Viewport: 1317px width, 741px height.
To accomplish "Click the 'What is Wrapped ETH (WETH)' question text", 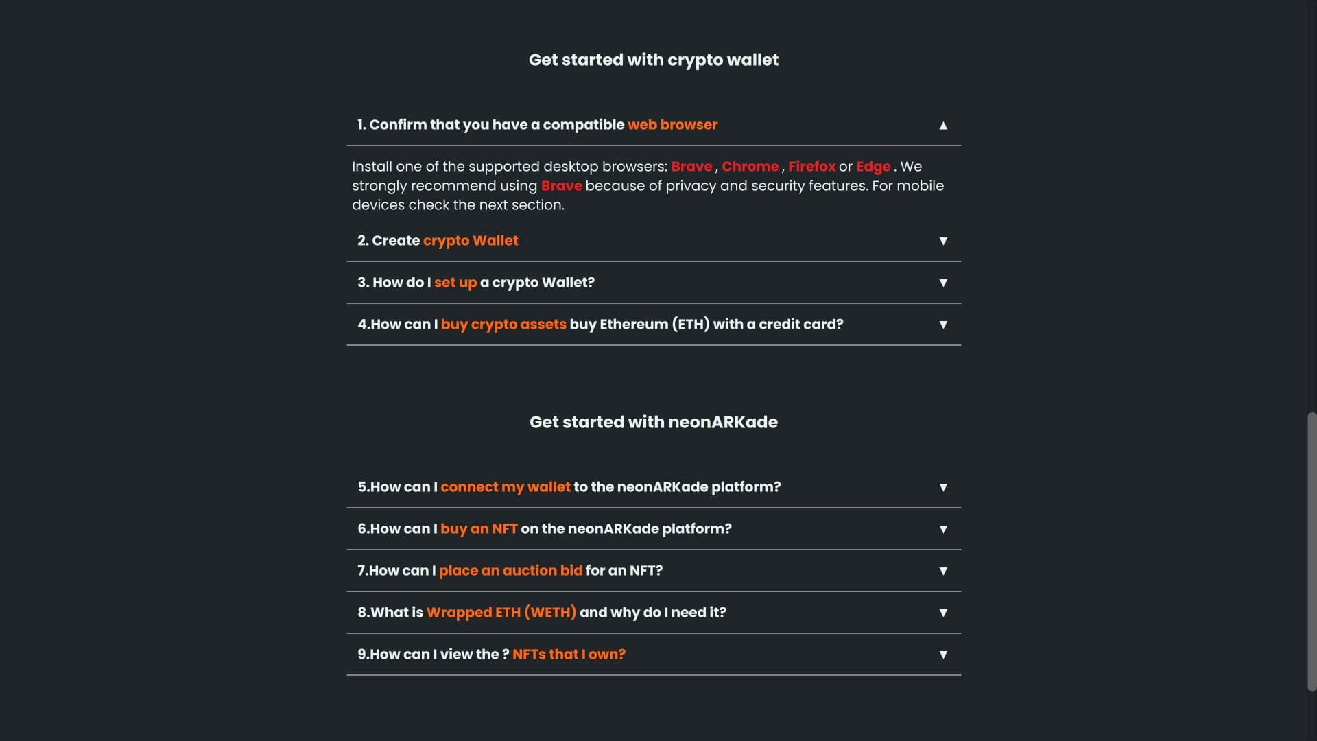I will click(542, 613).
